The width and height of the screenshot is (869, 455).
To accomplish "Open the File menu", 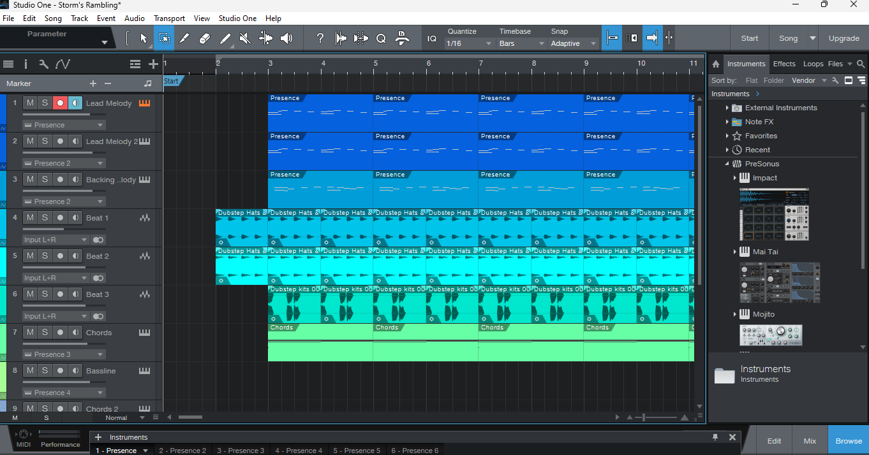I will (x=8, y=18).
